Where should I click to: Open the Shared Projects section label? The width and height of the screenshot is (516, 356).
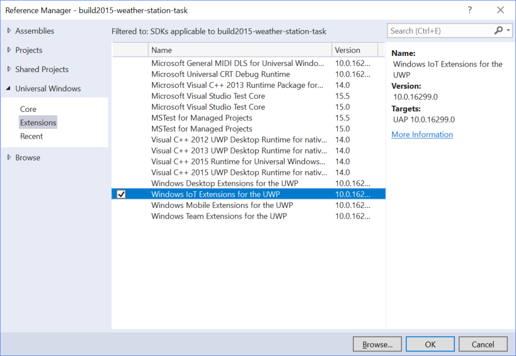42,69
